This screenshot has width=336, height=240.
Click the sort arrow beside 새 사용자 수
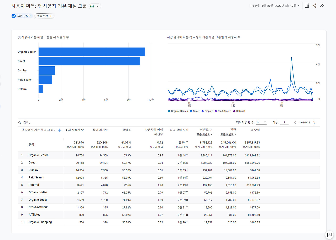pyautogui.click(x=66, y=130)
